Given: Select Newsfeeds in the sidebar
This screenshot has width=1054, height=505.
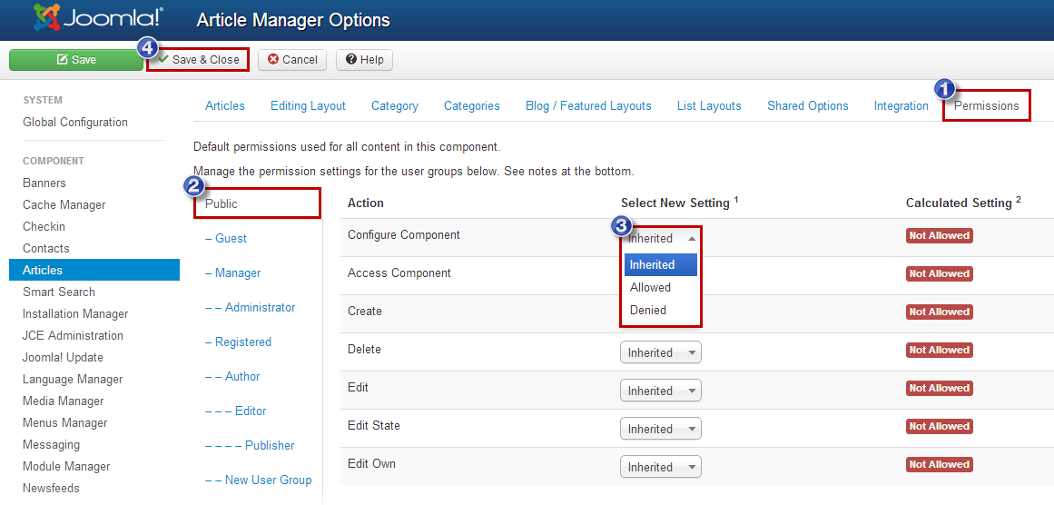Looking at the screenshot, I should click(x=51, y=488).
